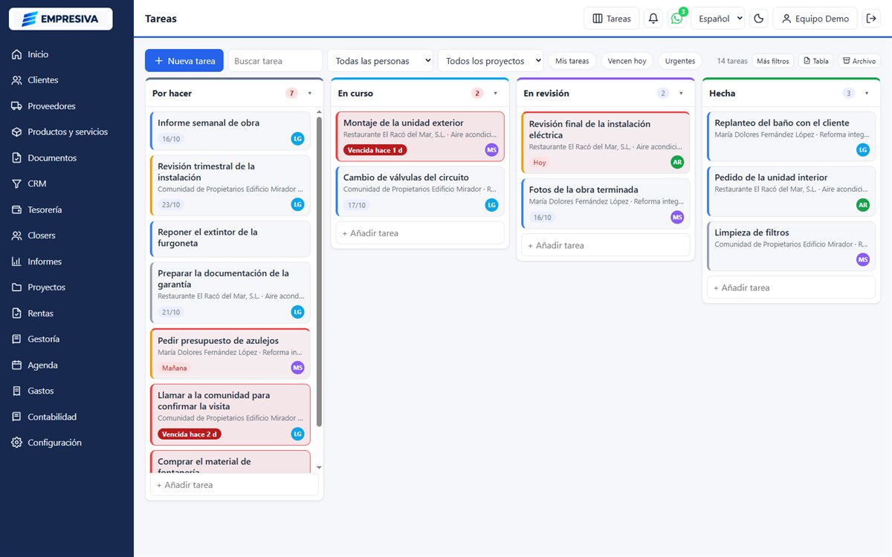Viewport: 892px width, 557px height.
Task: Open Cambio de válvulas del circuito
Action: (420, 191)
